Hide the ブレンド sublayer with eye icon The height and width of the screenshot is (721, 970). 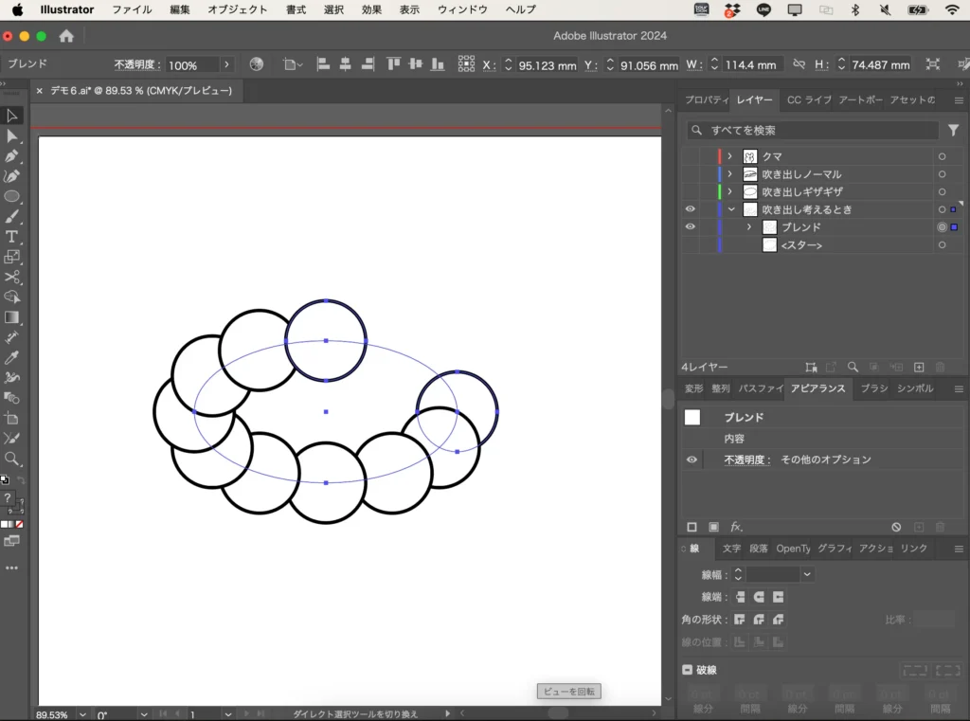click(691, 227)
